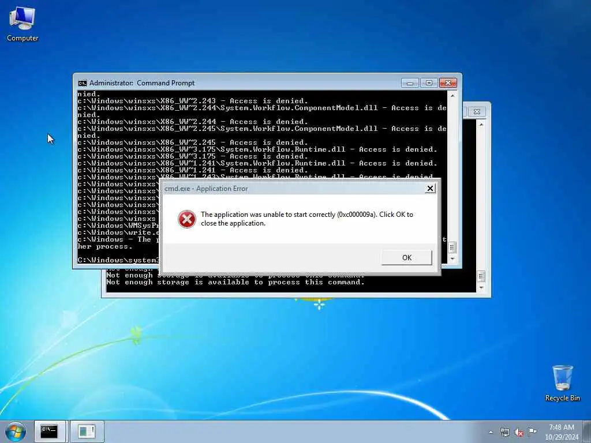Click the red error icon in dialog

click(x=186, y=219)
